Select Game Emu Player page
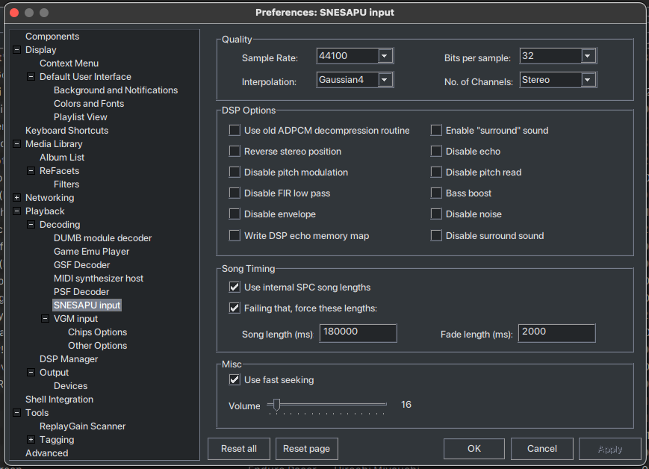This screenshot has width=649, height=469. click(x=91, y=252)
